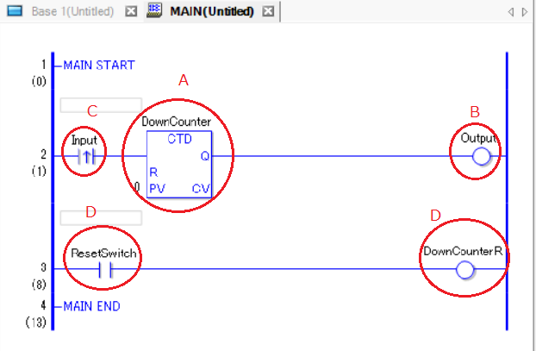Screen dimensions: 536x351
Task: Close the Base 1(Untitled) tab
Action: pyautogui.click(x=131, y=11)
